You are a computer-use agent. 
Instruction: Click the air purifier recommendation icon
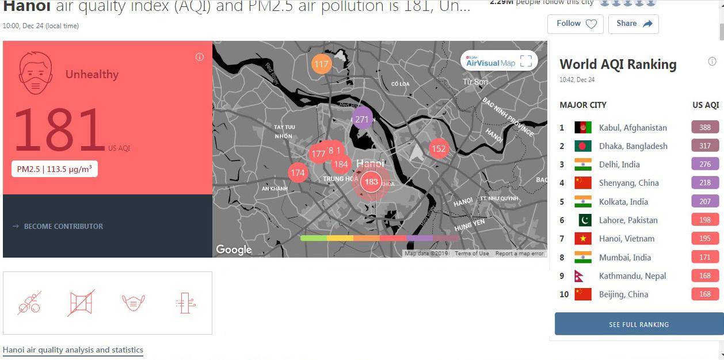[186, 302]
